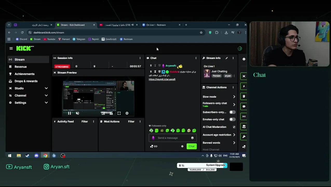The height and width of the screenshot is (187, 331).
Task: Open Discord bookmark in bookmarks bar
Action: coord(21,39)
